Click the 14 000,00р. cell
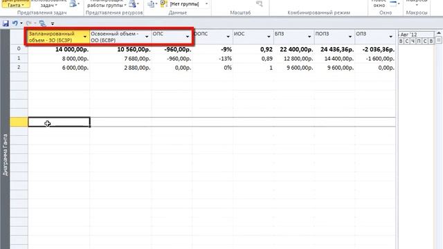 point(59,49)
